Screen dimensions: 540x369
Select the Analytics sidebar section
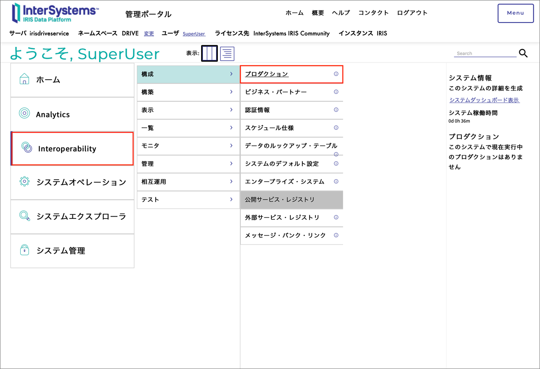[x=72, y=114]
